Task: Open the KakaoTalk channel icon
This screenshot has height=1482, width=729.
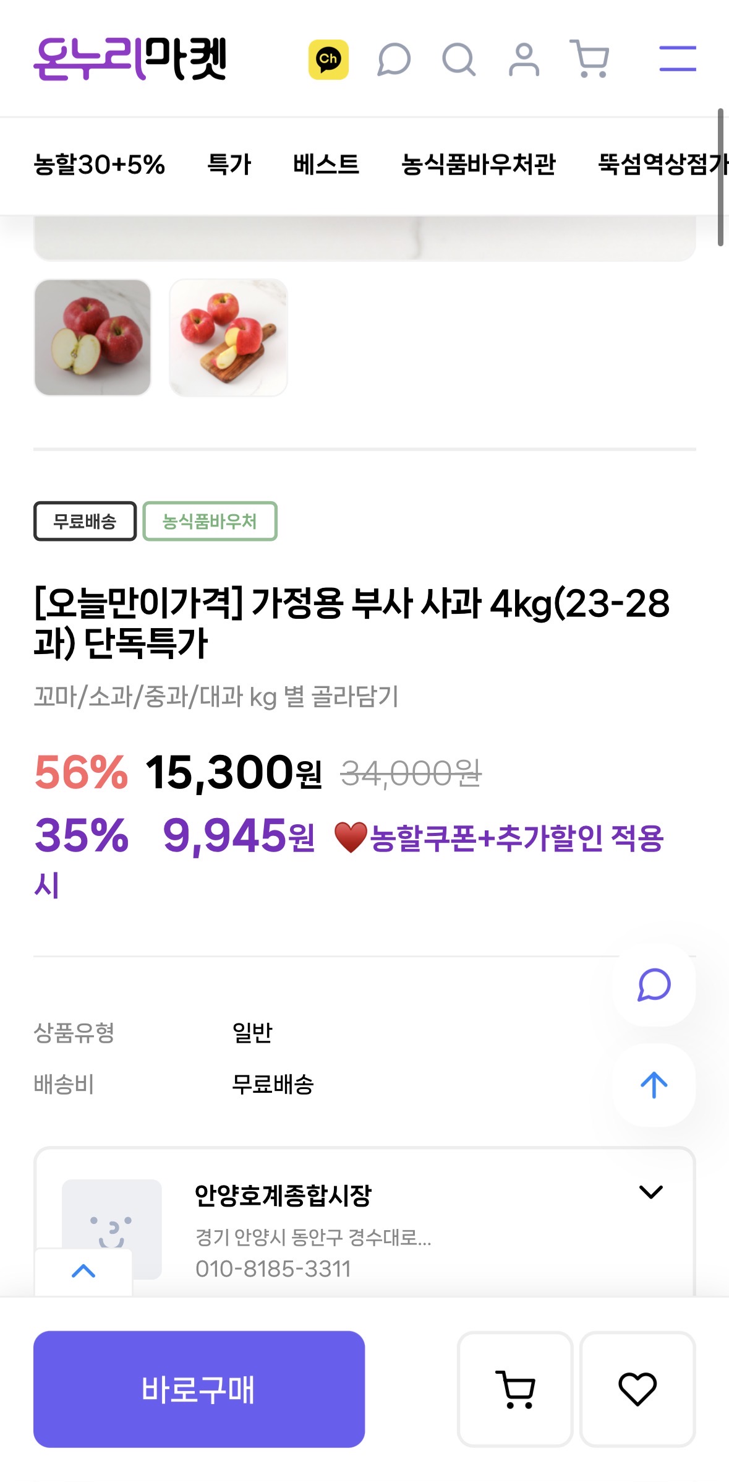Action: pos(328,59)
